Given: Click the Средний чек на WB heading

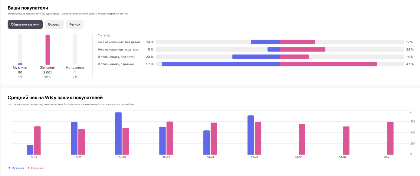Looking at the screenshot, I should click(55, 98).
